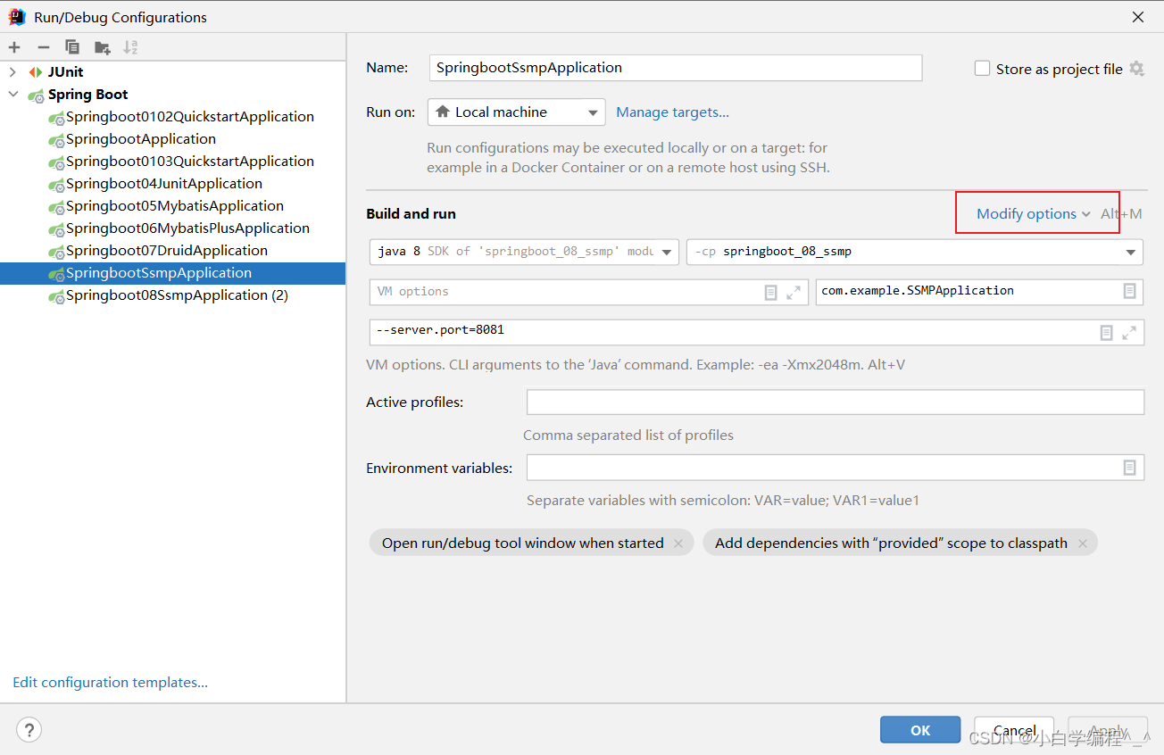Click the Cancel button

[x=1014, y=729]
